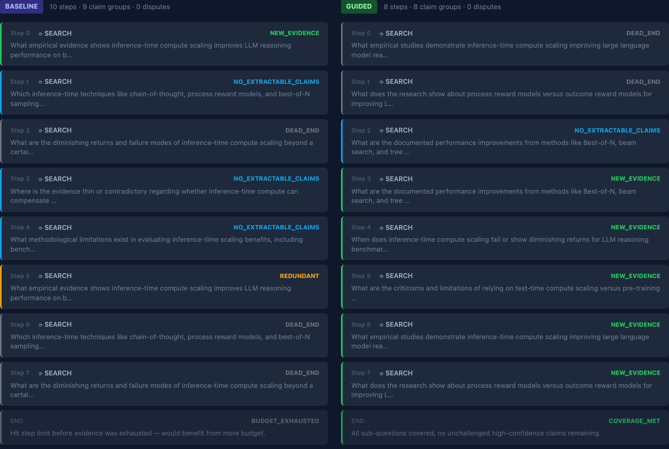Open Baseline Step 2 query on diminishing returns

pyautogui.click(x=161, y=147)
